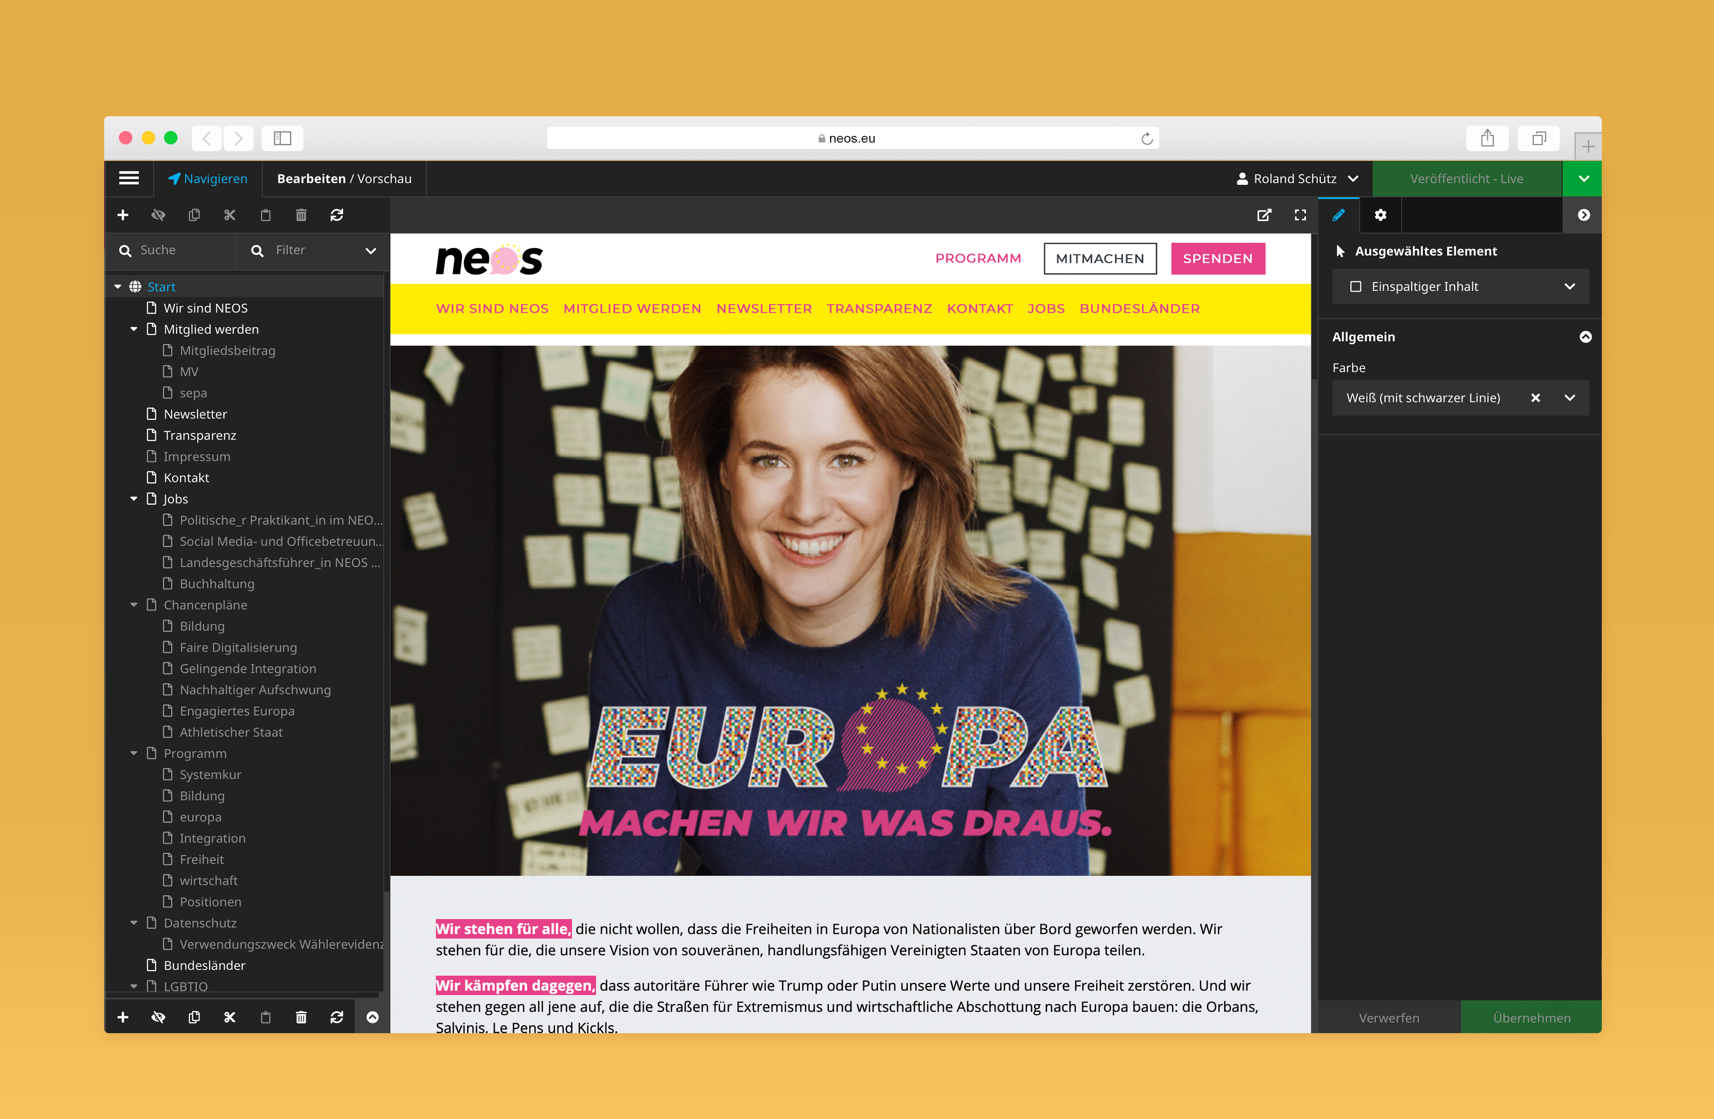Collapse the Datenschutz tree node

(134, 922)
